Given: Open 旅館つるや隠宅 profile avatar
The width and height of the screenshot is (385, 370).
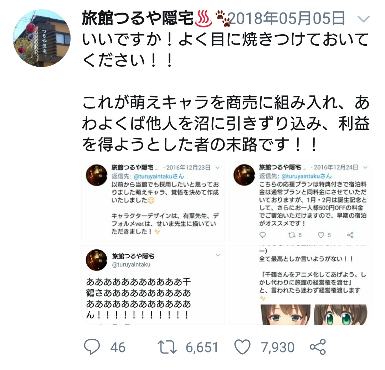Looking at the screenshot, I should [42, 38].
